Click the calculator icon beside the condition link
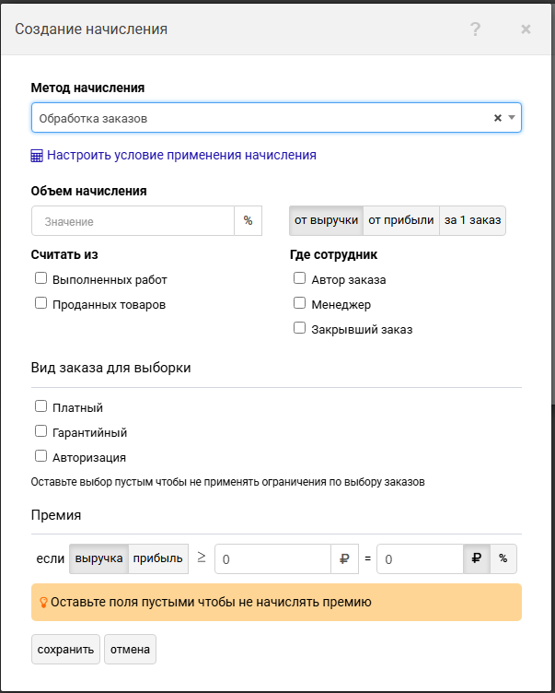 pos(37,156)
